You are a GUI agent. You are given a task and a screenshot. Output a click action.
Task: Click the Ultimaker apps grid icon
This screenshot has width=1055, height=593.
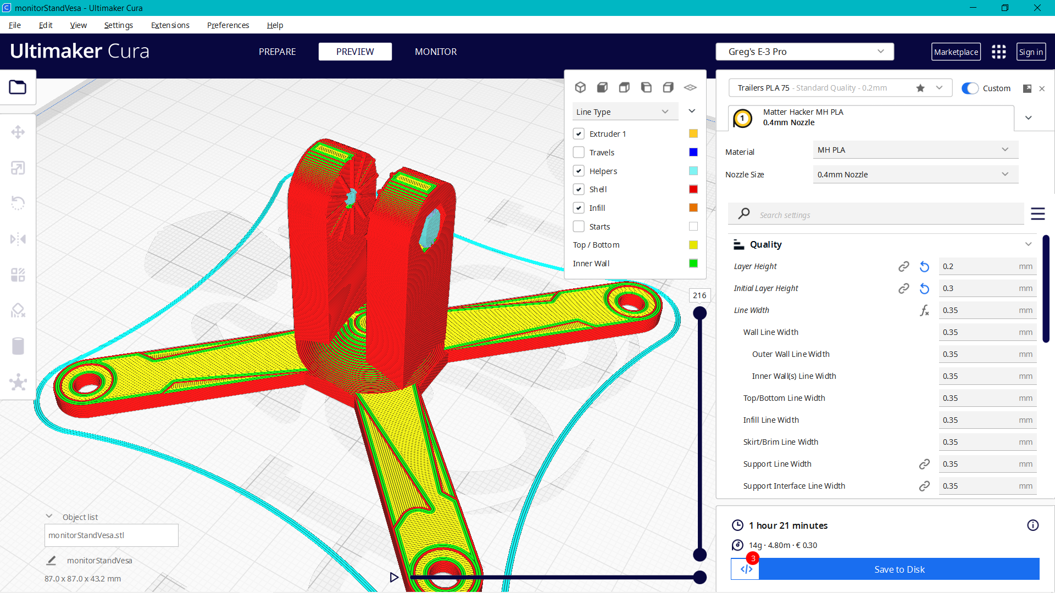998,52
